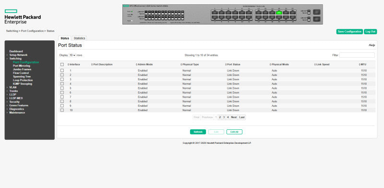Click the Edit All button
384x188 pixels.
[x=234, y=132]
